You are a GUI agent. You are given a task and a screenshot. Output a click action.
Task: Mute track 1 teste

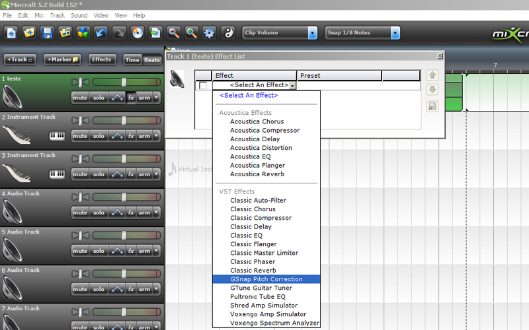coord(80,98)
